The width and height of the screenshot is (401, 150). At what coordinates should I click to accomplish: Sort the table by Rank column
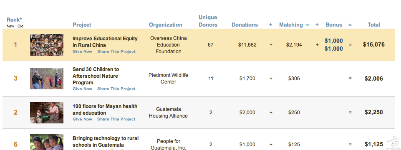click(x=14, y=20)
